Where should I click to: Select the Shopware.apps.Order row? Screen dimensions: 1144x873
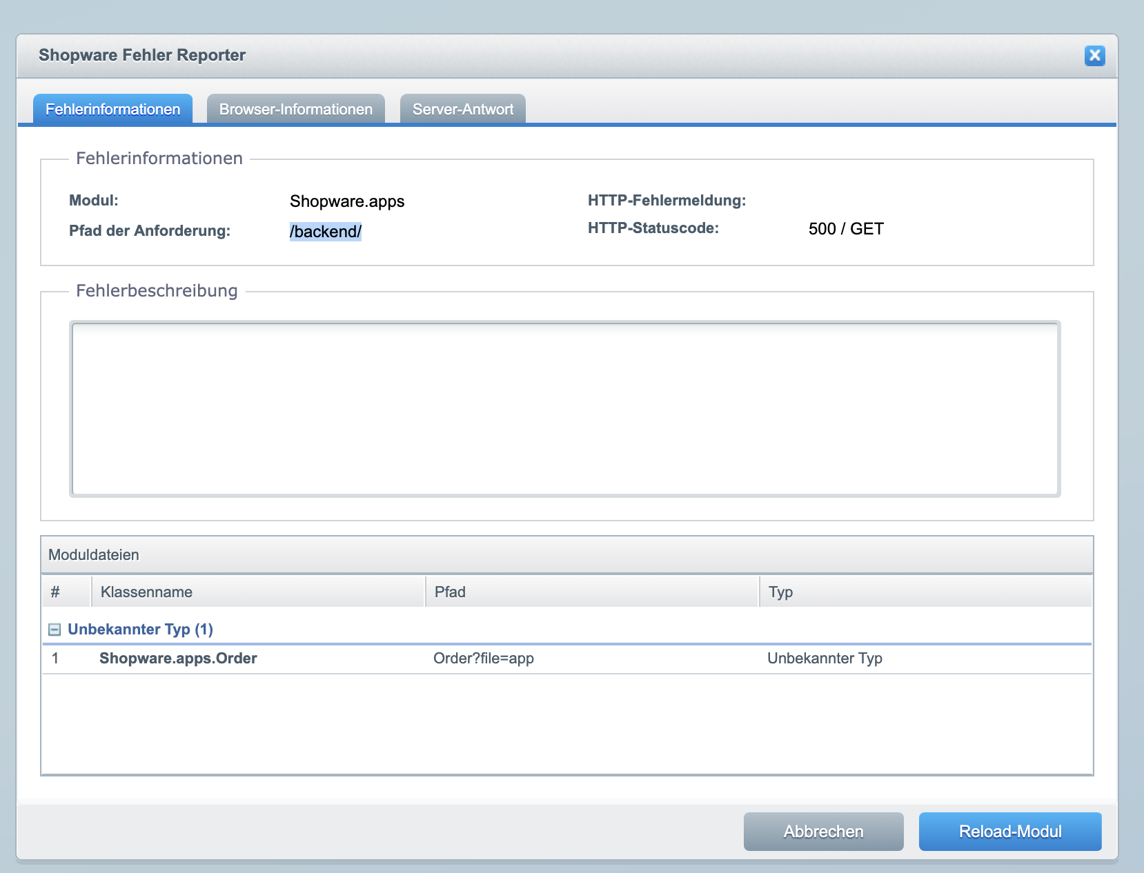(567, 659)
